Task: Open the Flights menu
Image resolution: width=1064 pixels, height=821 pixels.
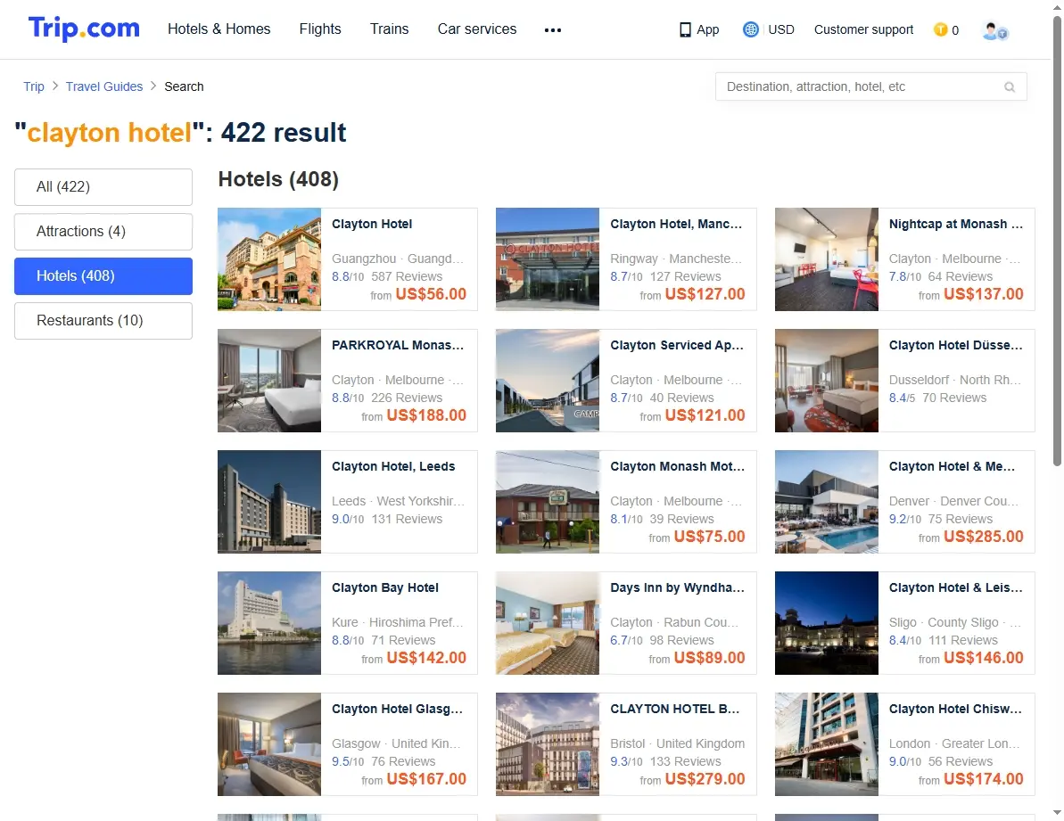Action: click(320, 29)
